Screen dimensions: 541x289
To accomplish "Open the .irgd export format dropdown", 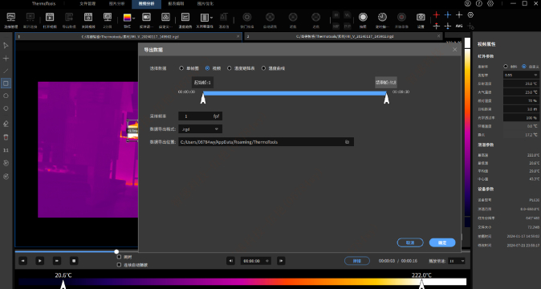I will coord(200,129).
